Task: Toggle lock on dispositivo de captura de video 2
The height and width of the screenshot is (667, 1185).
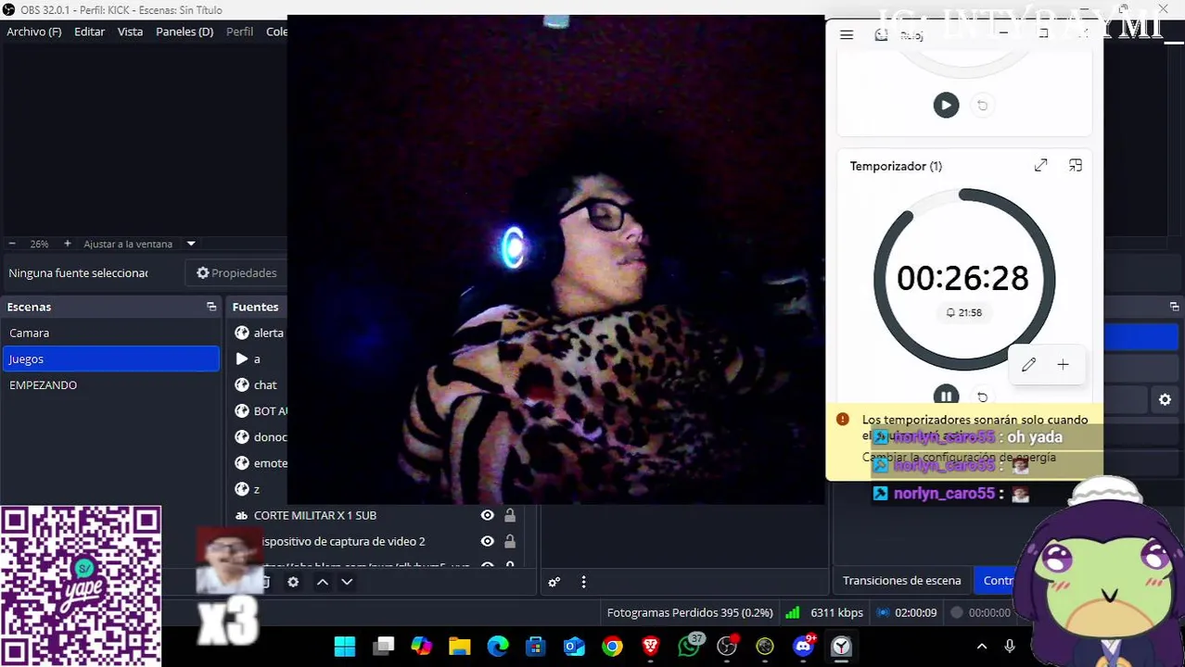Action: point(510,541)
